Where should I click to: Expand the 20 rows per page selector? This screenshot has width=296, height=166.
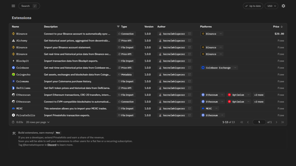(38, 122)
